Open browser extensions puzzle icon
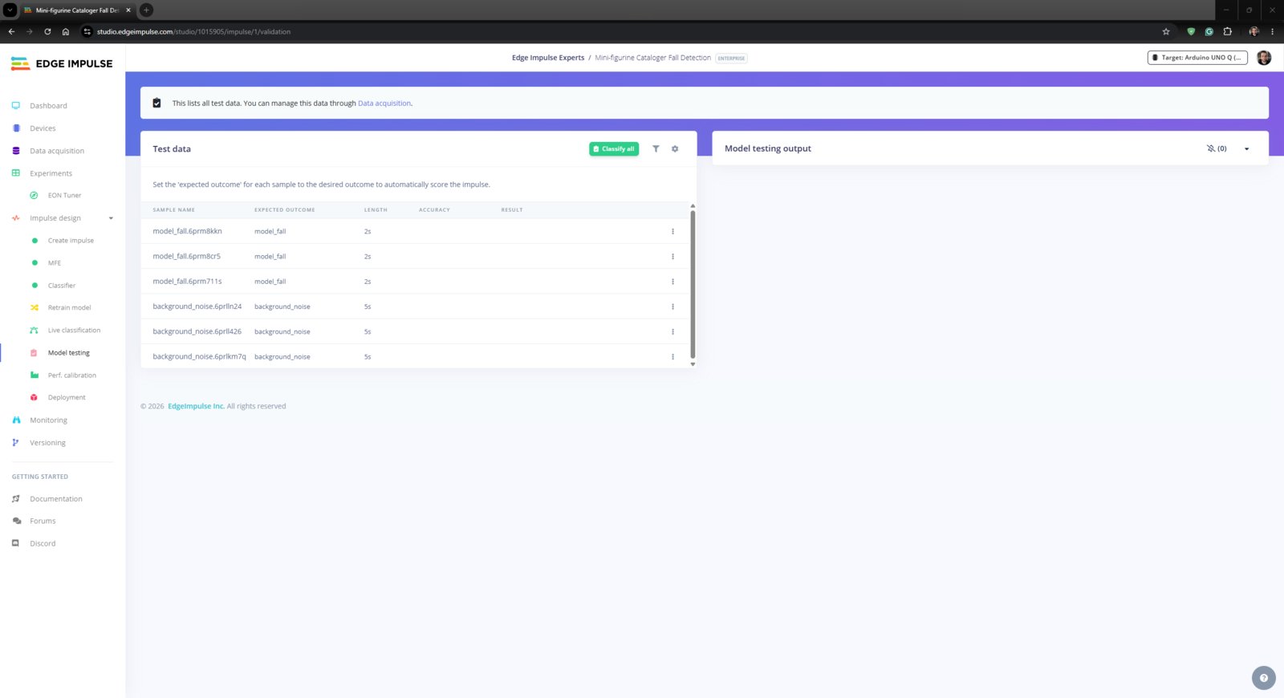1284x698 pixels. (x=1227, y=32)
